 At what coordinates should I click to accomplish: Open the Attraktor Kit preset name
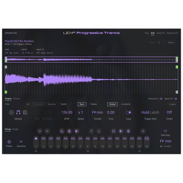click(11, 33)
